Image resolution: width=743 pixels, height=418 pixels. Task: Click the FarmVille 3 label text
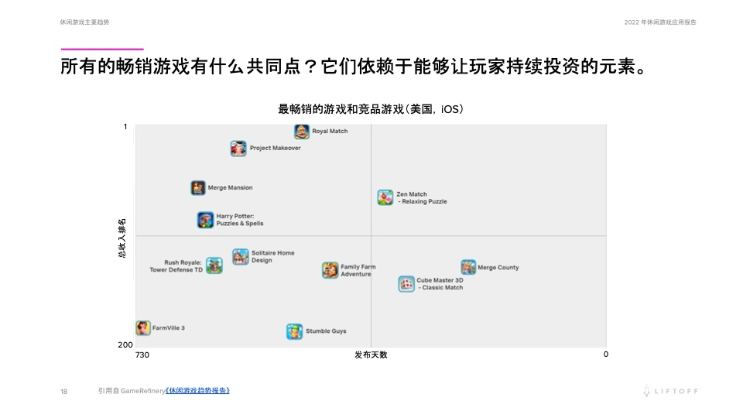[168, 328]
